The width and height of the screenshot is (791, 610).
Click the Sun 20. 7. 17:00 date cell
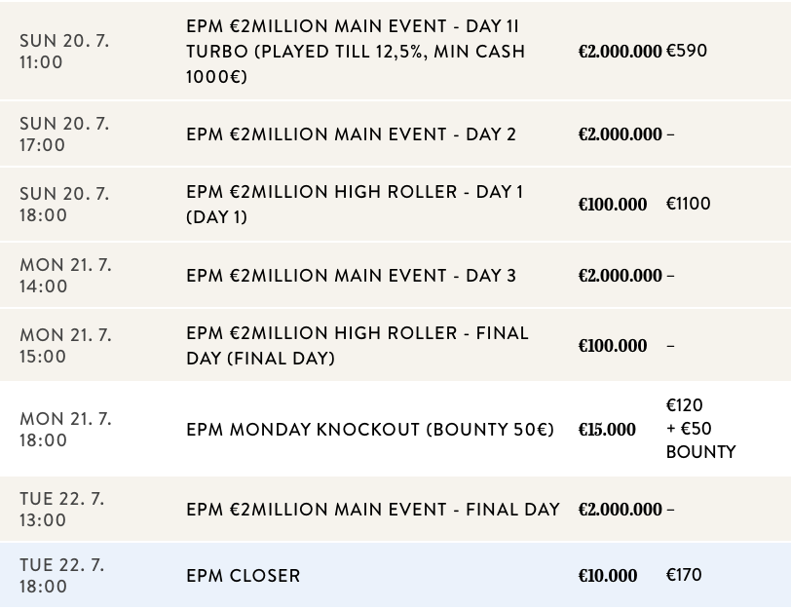tap(64, 134)
